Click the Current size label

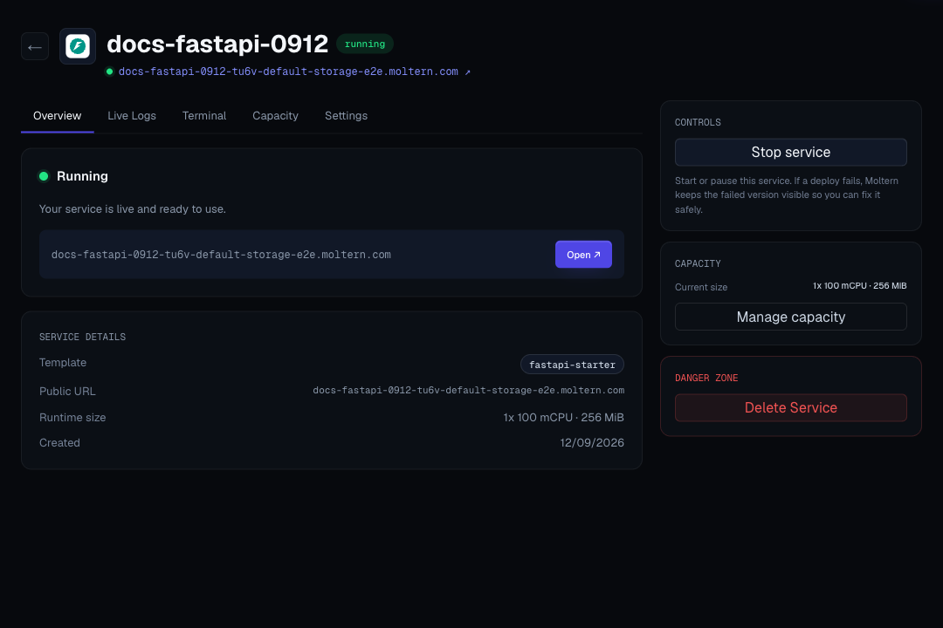pyautogui.click(x=701, y=287)
